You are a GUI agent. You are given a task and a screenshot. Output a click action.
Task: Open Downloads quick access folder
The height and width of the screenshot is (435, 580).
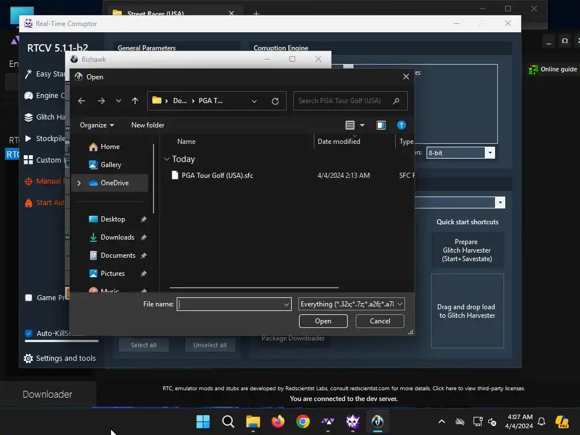pos(117,237)
